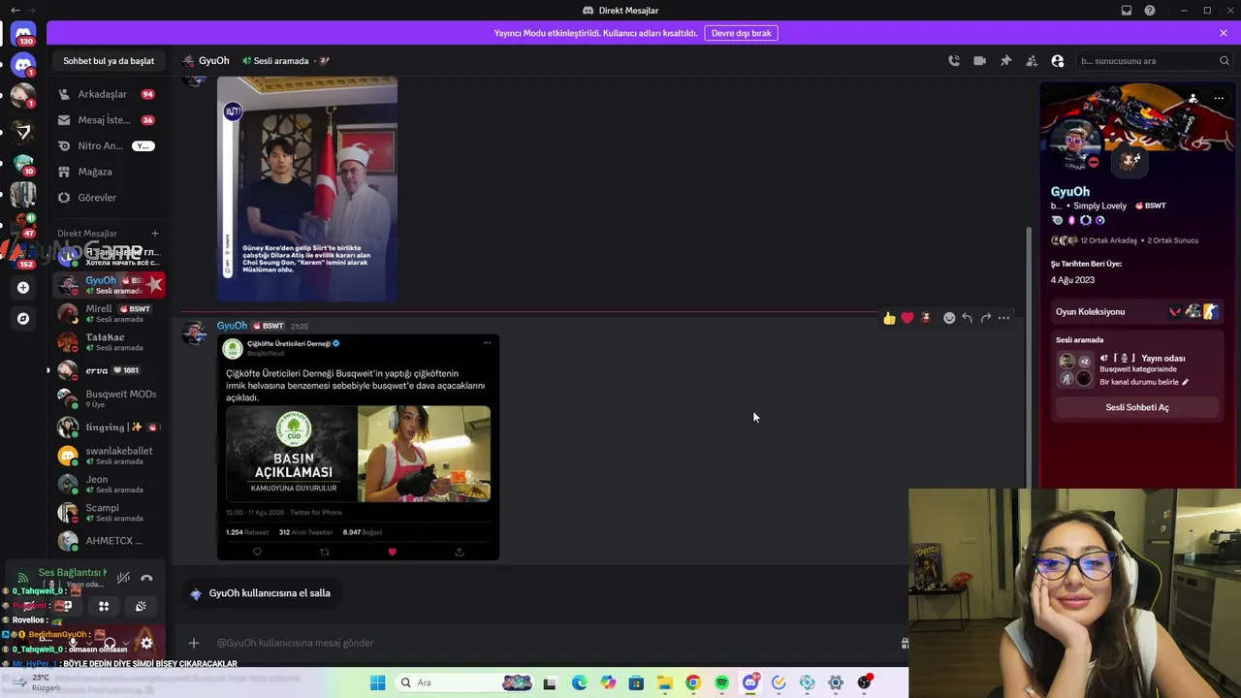
Task: React with thumbs up emoji
Action: (x=889, y=318)
